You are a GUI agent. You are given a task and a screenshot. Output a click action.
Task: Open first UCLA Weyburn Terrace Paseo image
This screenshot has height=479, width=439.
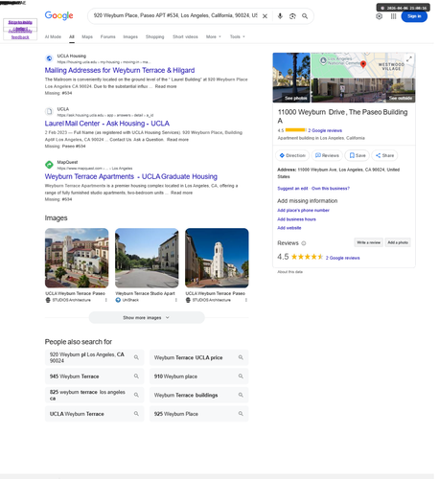(x=77, y=258)
